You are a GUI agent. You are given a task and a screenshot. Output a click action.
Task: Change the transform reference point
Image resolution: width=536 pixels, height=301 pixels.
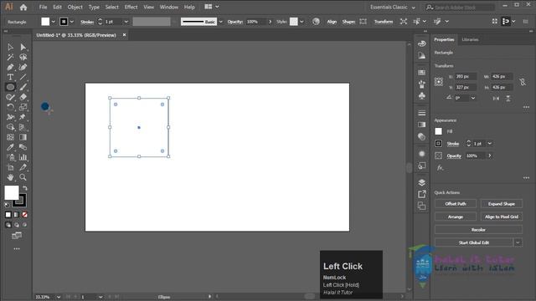click(439, 82)
